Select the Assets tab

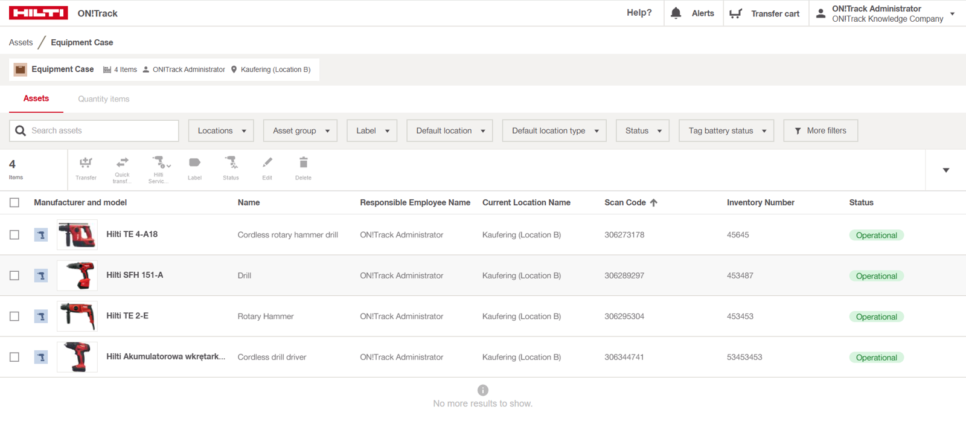[36, 98]
